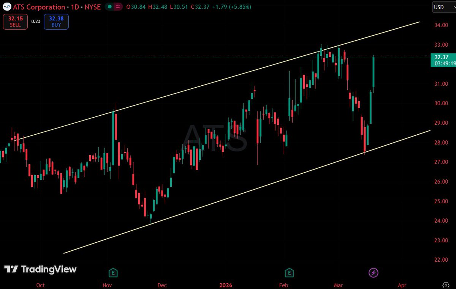Click the purple lightning event marker
This screenshot has width=456, height=289.
pos(374,272)
